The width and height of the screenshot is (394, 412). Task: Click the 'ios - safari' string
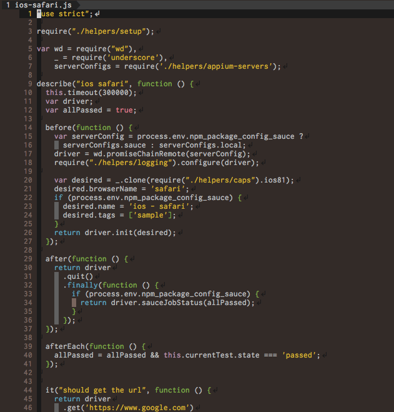click(x=159, y=206)
